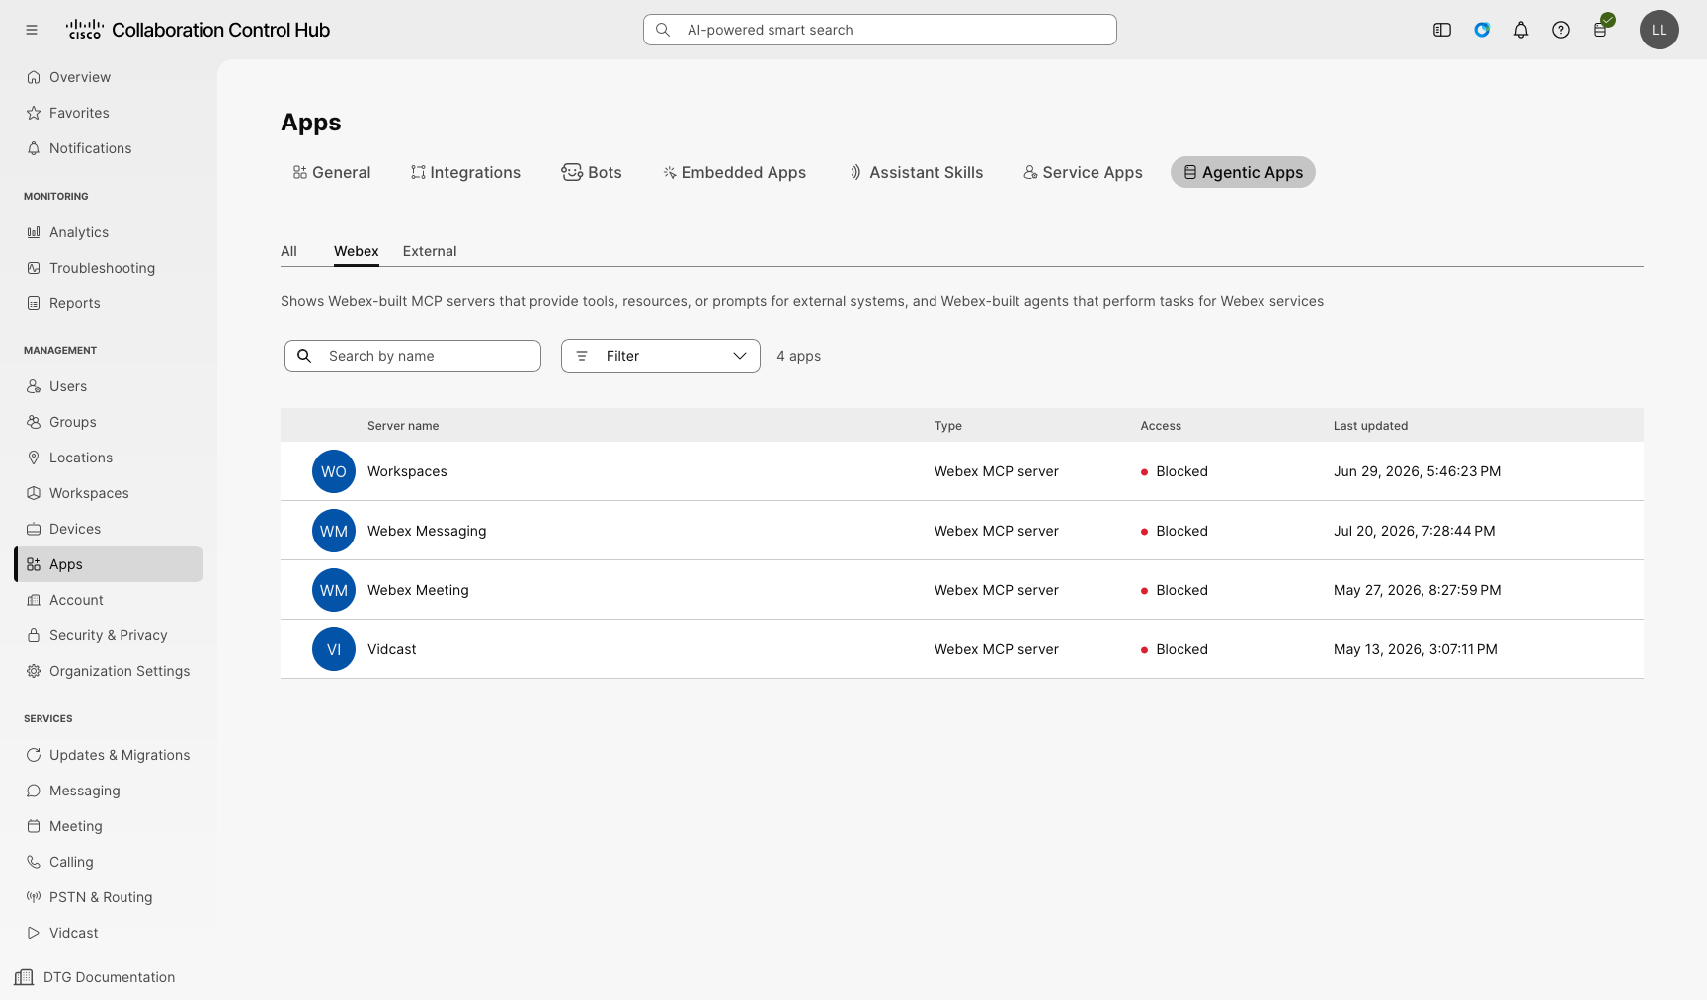Select the Agentic Apps tab
The height and width of the screenshot is (1000, 1707).
coord(1243,172)
